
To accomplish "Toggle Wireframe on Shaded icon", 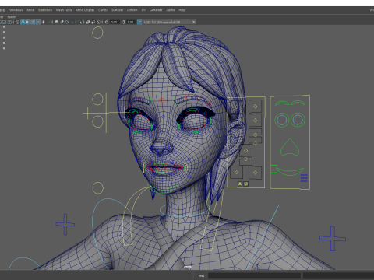I will [33, 22].
